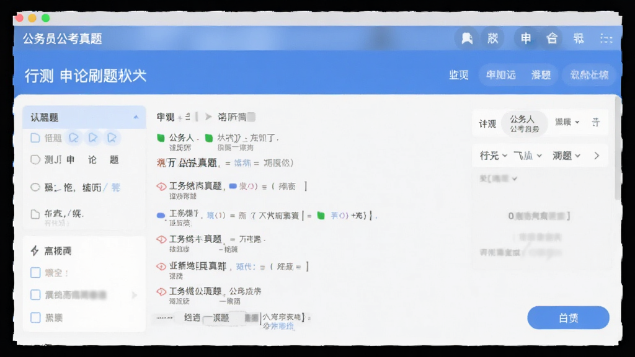Click the round 合 icon button in the top bar
635x357 pixels.
click(551, 38)
